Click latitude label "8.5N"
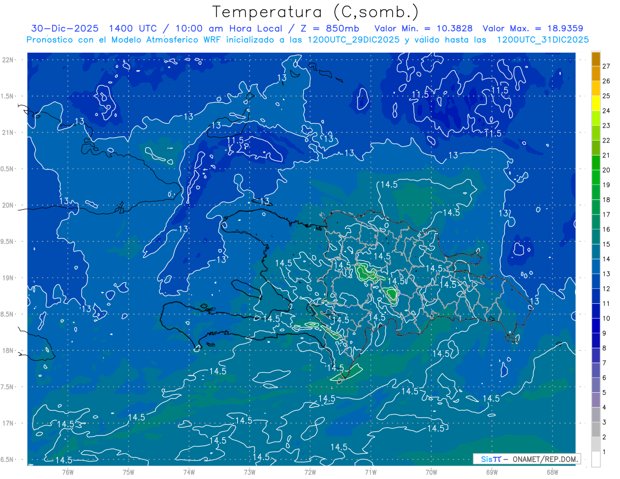Image resolution: width=620 pixels, height=479 pixels. [8, 314]
